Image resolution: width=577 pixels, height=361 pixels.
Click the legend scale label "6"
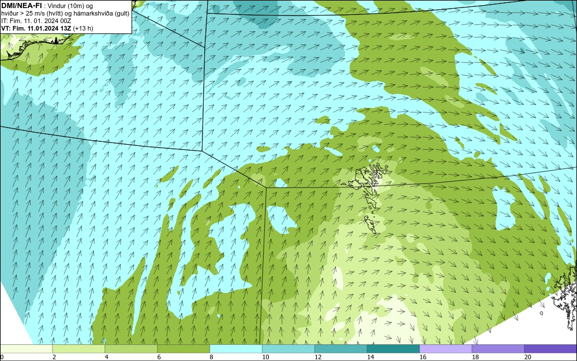tap(159, 357)
